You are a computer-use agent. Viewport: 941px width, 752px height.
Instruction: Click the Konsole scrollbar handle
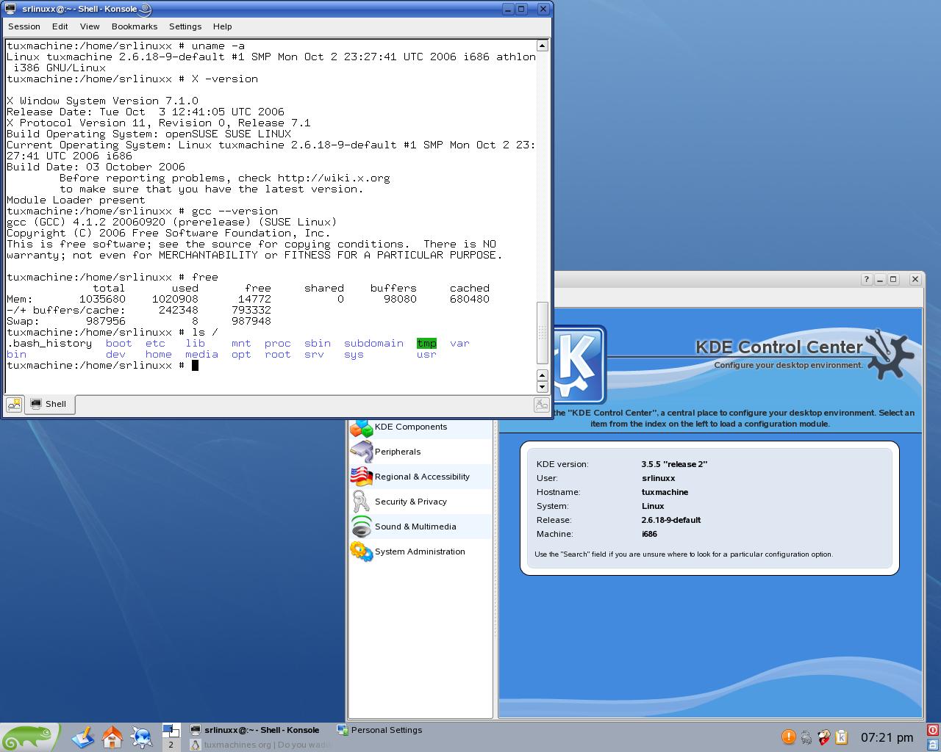point(543,333)
